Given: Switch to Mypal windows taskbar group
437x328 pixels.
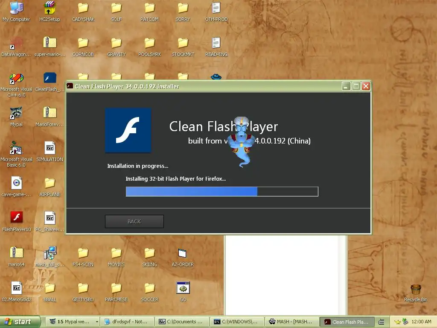Looking at the screenshot, I should 70,322.
